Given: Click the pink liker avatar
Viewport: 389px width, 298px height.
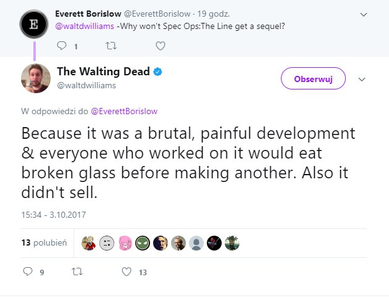Looking at the screenshot, I should pos(125,243).
